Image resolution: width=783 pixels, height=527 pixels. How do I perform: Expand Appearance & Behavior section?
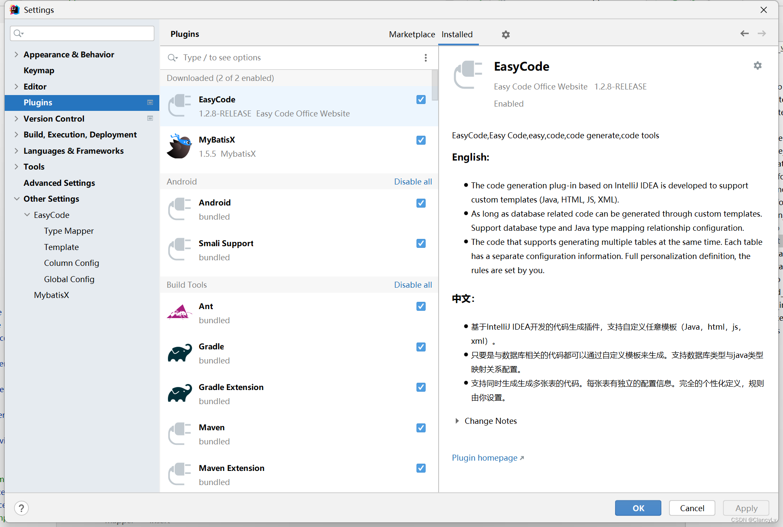[x=16, y=54]
